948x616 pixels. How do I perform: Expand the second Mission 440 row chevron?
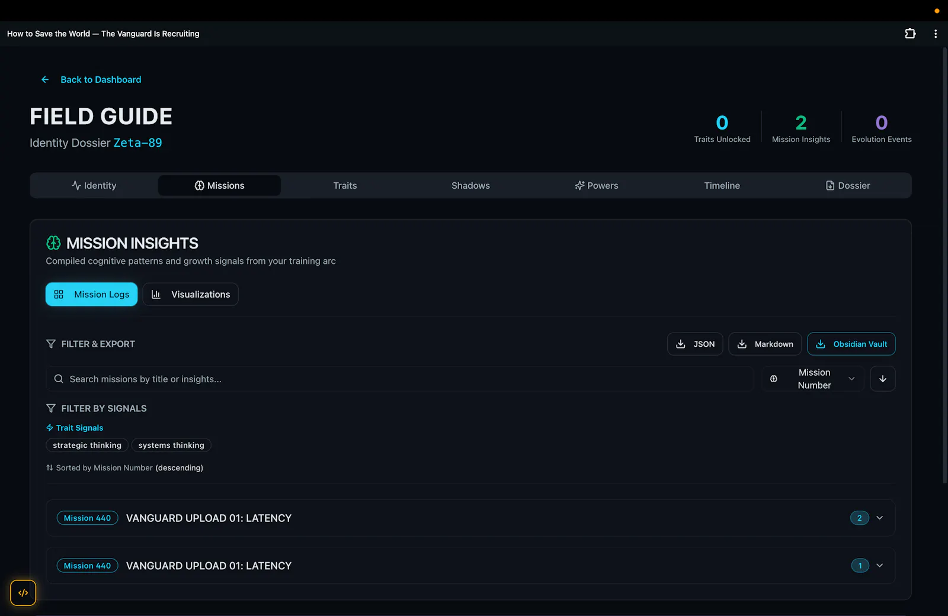879,566
